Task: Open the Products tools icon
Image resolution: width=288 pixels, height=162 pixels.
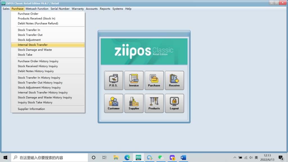Action: (x=154, y=103)
